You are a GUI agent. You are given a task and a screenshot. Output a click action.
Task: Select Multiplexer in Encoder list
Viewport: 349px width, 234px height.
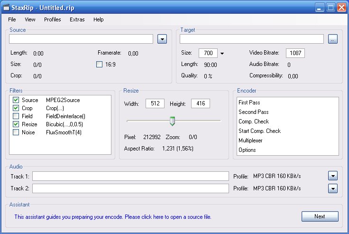(251, 140)
